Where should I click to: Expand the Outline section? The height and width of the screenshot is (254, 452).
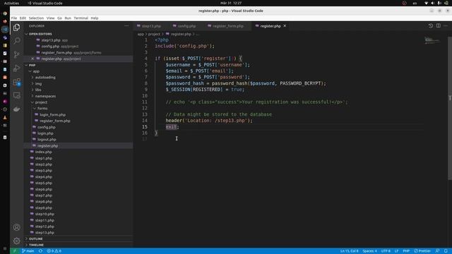click(36, 238)
